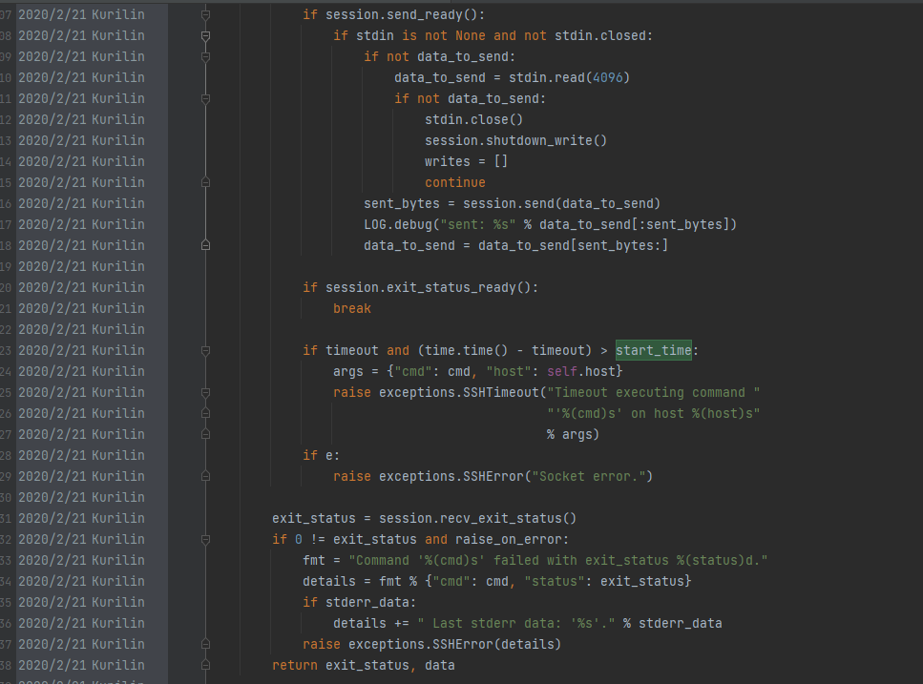
Task: Click fold end marker on the 'continue' line
Action: click(x=205, y=183)
